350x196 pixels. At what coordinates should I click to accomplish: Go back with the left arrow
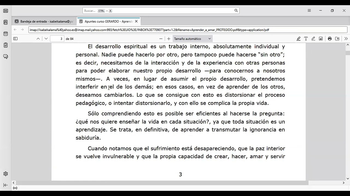tap(15, 30)
